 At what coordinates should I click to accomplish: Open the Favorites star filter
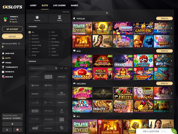37,18
